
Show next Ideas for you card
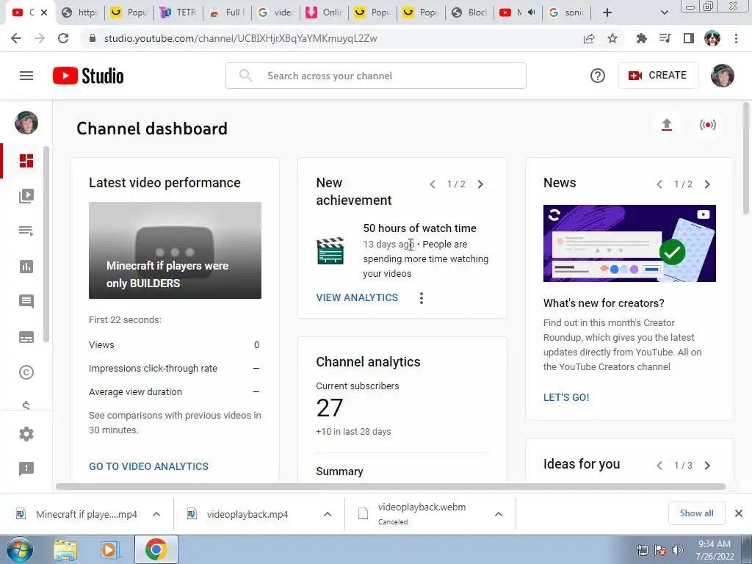click(707, 465)
